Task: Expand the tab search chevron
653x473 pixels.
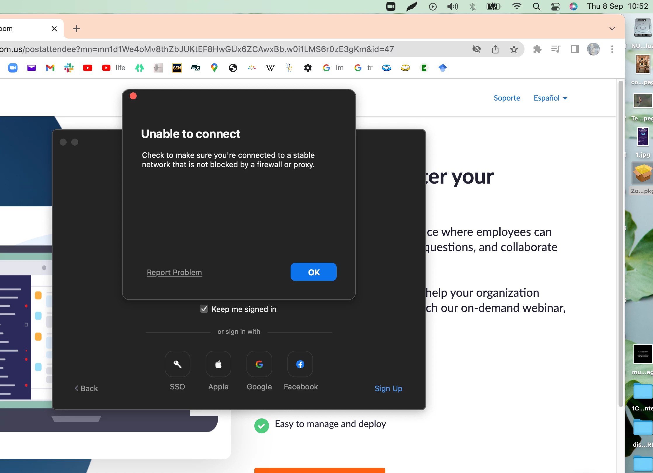Action: pyautogui.click(x=612, y=29)
